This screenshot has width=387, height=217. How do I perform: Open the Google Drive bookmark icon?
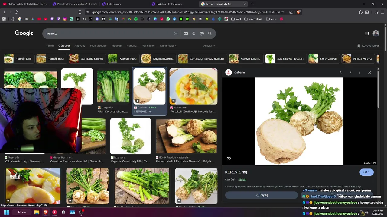(129, 19)
